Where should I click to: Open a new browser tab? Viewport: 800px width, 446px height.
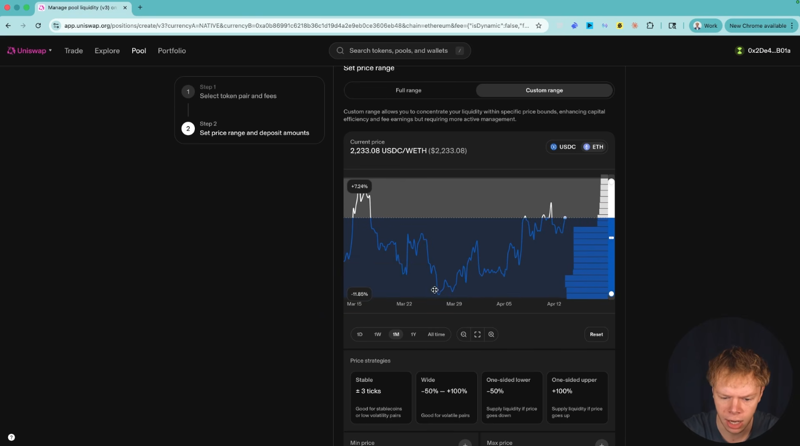(140, 8)
